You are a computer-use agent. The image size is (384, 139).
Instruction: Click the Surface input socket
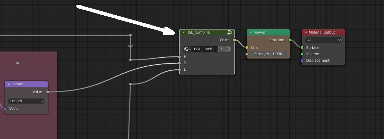(302, 47)
